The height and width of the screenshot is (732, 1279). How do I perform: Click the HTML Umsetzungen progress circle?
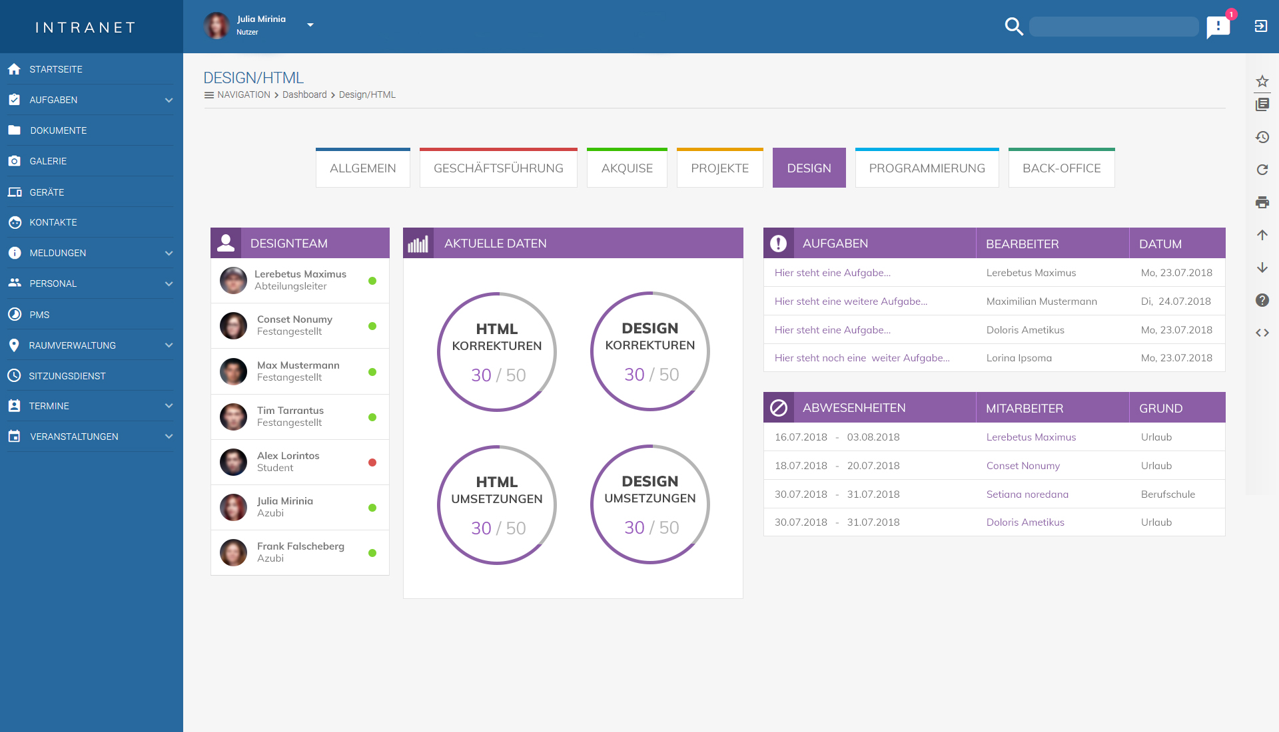click(497, 505)
